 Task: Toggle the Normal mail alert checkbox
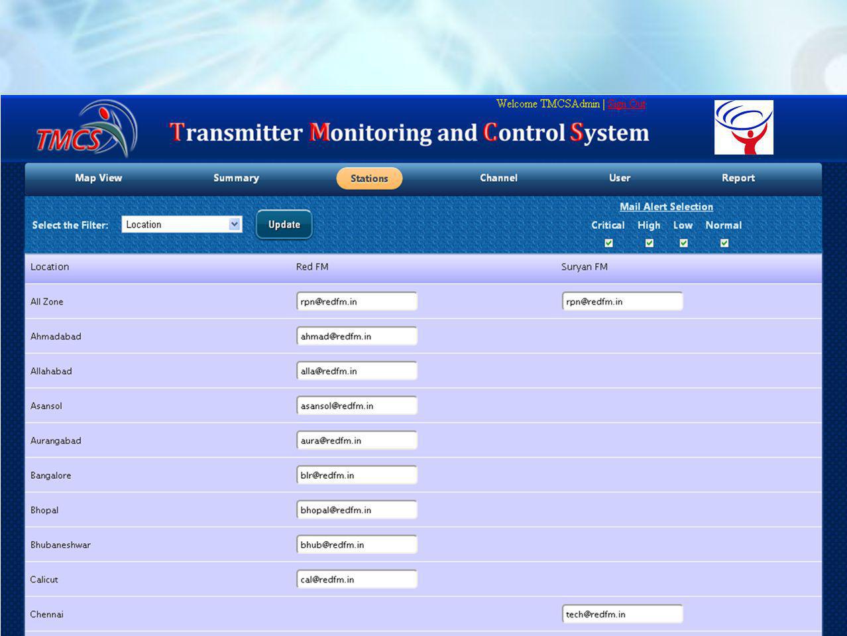724,243
